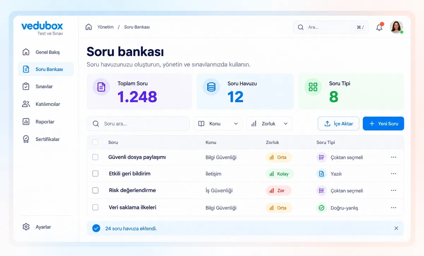Click the red Zor difficulty badge

[x=278, y=191]
